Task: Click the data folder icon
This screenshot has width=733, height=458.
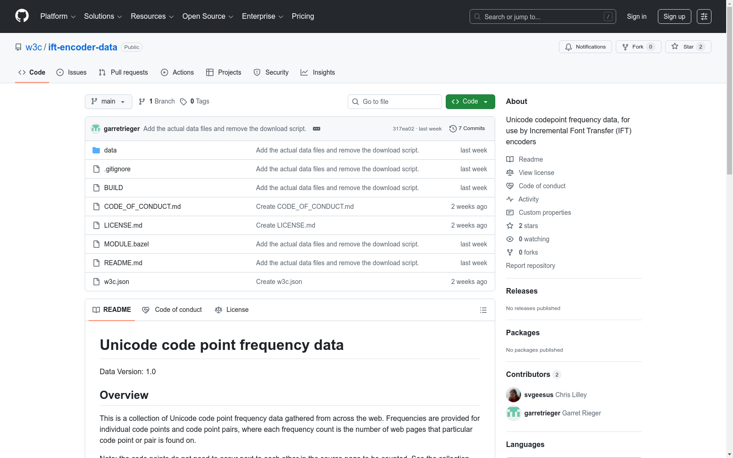Action: [96, 150]
